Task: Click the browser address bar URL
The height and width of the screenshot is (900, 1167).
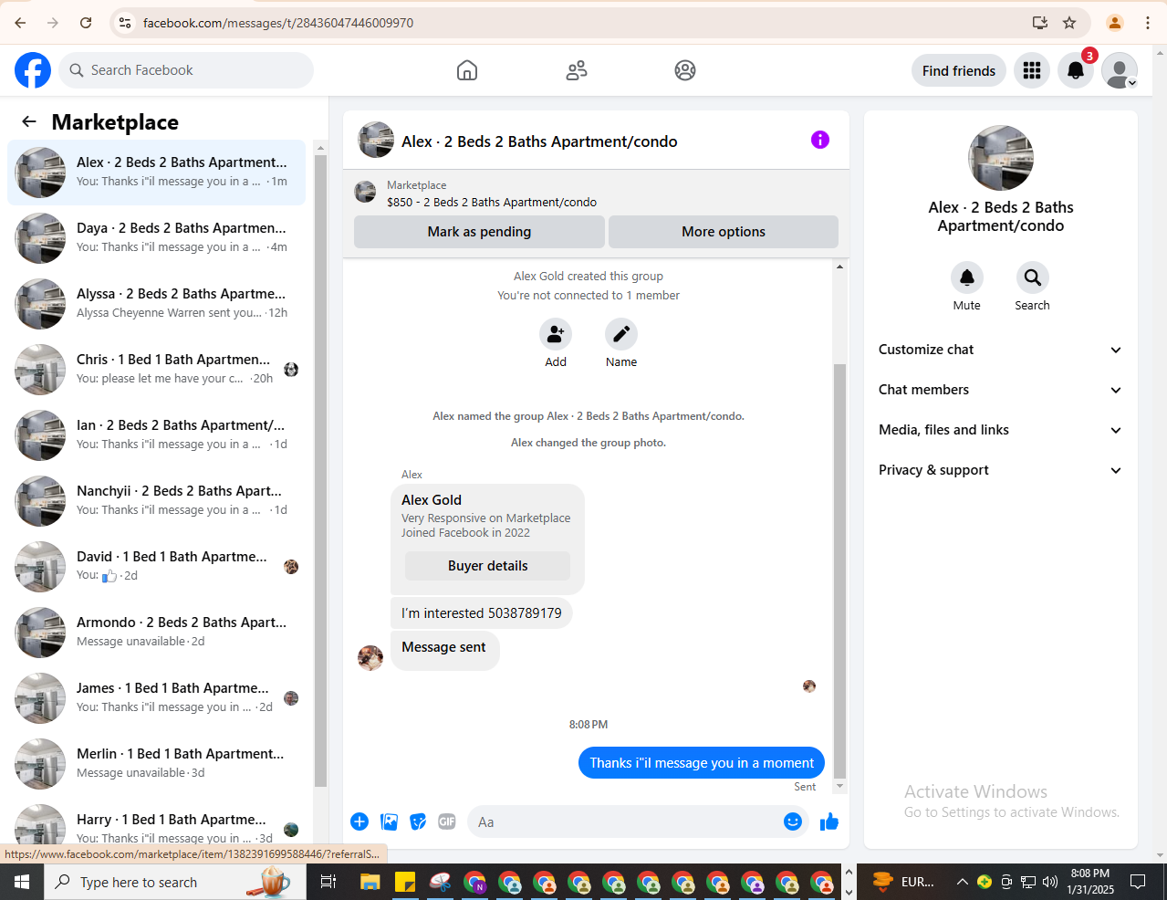Action: [x=278, y=23]
